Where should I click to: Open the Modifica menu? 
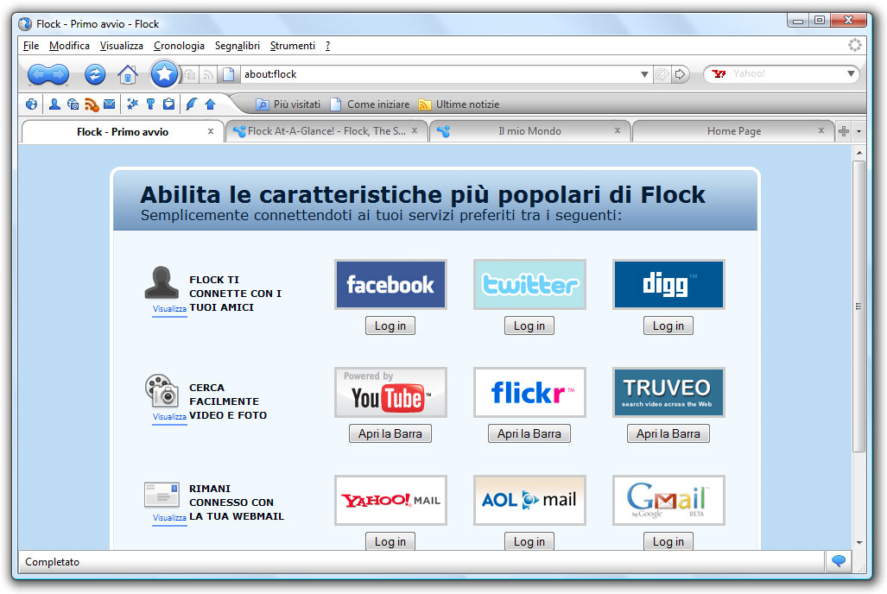[x=69, y=46]
